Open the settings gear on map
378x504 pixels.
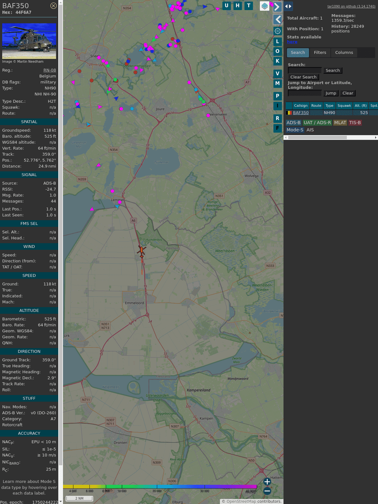point(278,31)
